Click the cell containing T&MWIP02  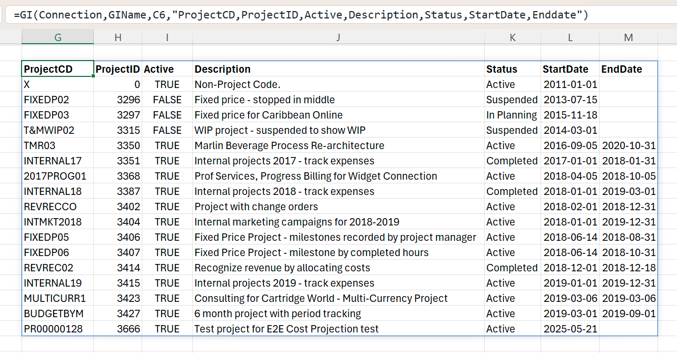click(58, 130)
